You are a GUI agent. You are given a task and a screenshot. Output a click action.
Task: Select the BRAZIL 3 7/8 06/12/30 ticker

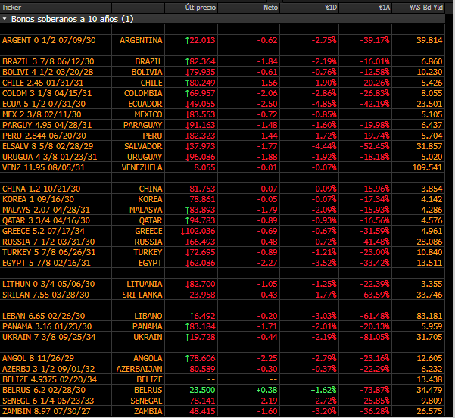48,61
